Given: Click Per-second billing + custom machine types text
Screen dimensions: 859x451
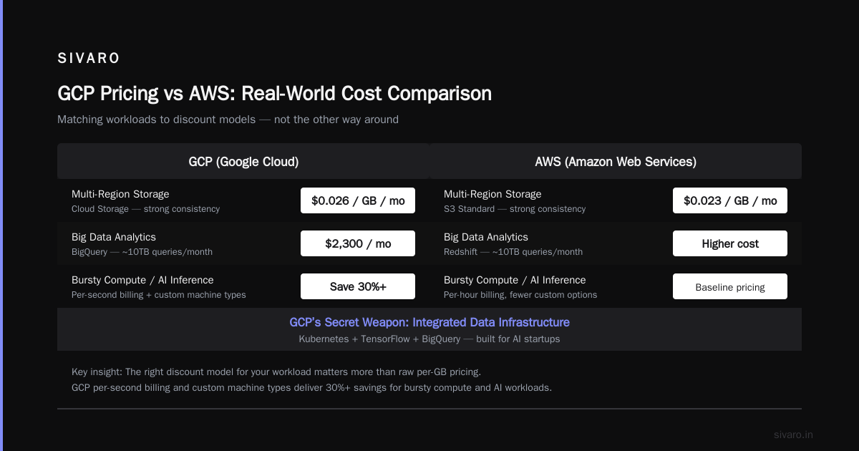Looking at the screenshot, I should tap(159, 295).
